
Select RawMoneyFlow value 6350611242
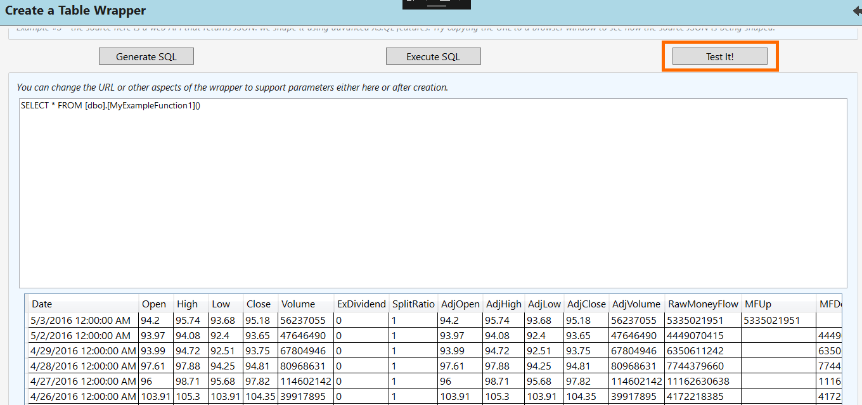[704, 350]
